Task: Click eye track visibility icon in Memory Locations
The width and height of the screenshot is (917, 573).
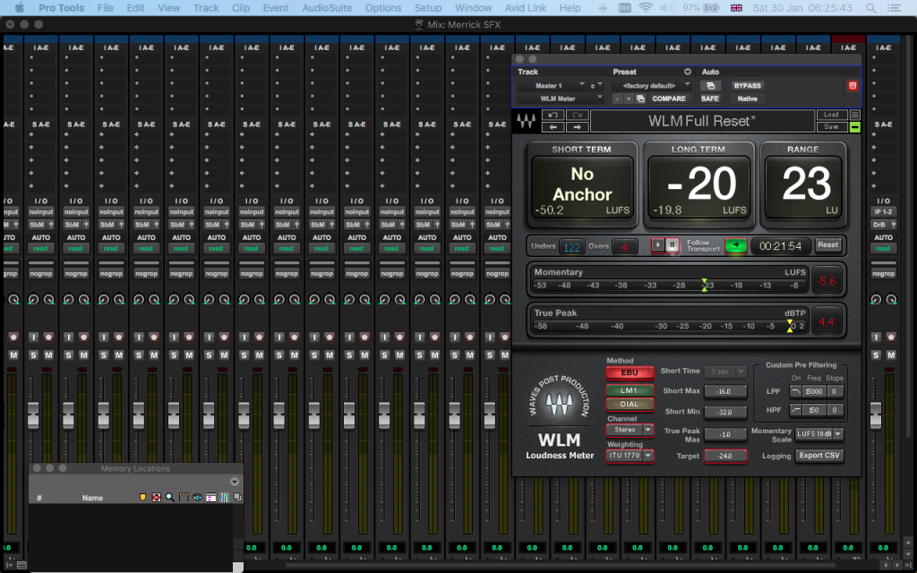Action: [x=197, y=497]
